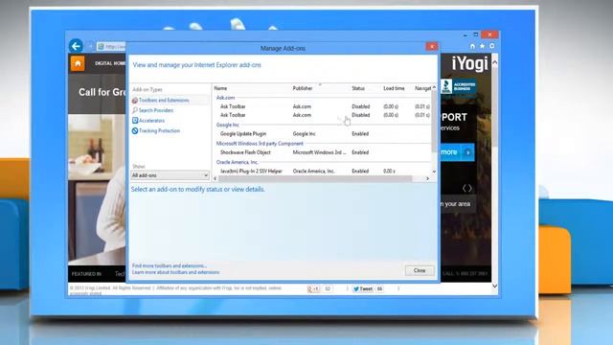Click the browser page scroll up arrow
Screen dimensions: 613x345
point(494,61)
